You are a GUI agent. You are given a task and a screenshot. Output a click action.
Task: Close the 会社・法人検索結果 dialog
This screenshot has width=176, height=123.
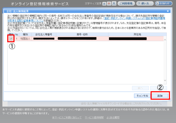[x=168, y=11]
